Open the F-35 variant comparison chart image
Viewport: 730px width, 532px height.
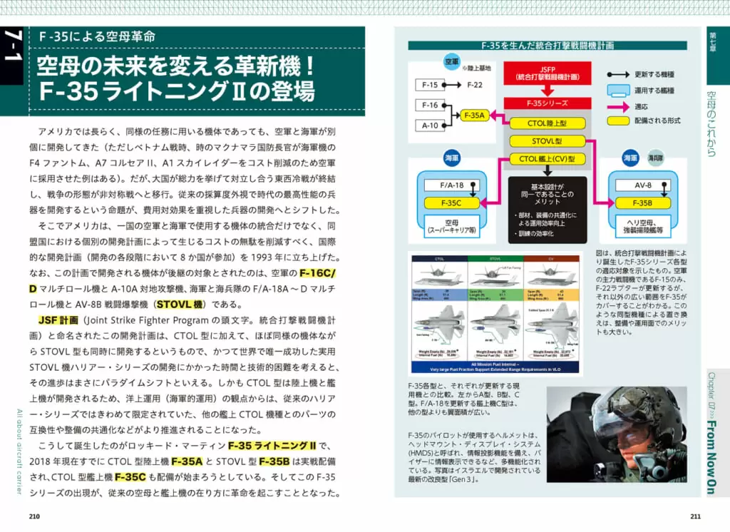tap(495, 314)
